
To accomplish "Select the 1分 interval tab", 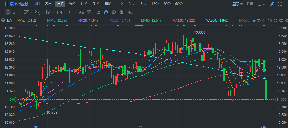I will (x=119, y=4).
